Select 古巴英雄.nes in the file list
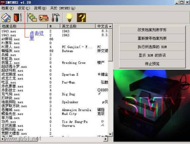Screen dimensions: 190x144 12,126
